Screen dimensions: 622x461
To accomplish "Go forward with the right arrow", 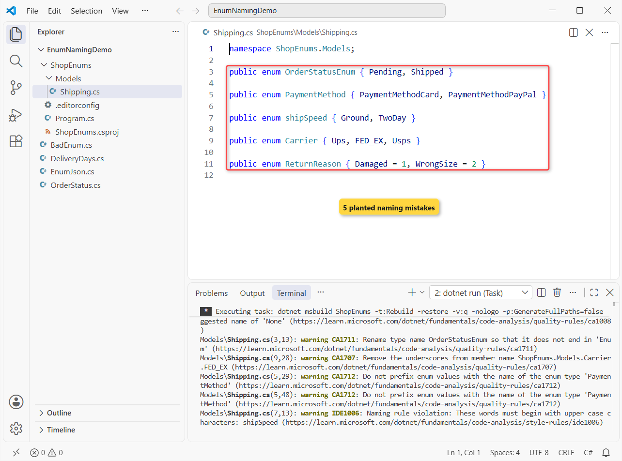I will coord(196,11).
